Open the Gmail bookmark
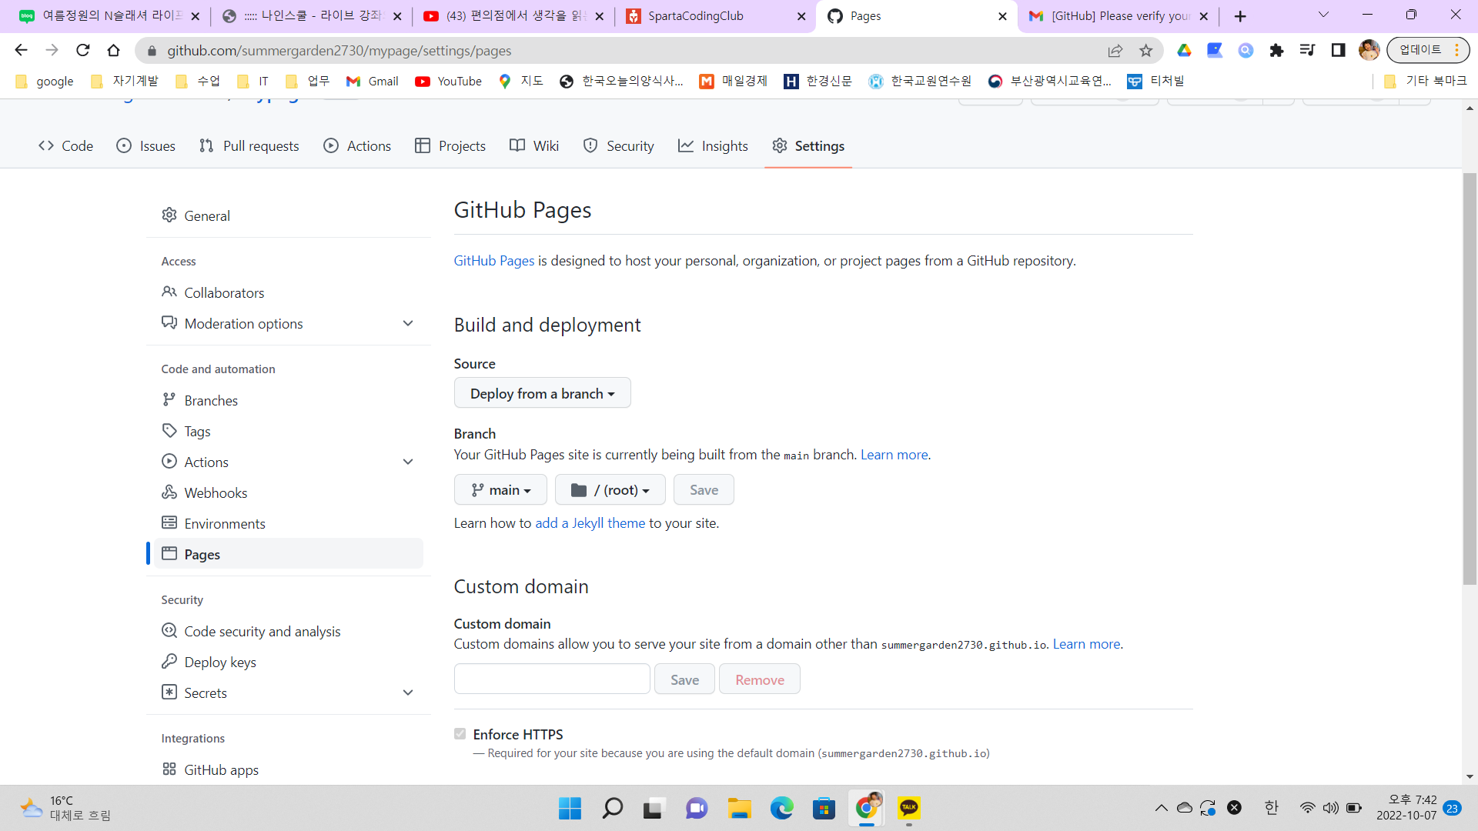Viewport: 1478px width, 831px height. click(x=373, y=82)
